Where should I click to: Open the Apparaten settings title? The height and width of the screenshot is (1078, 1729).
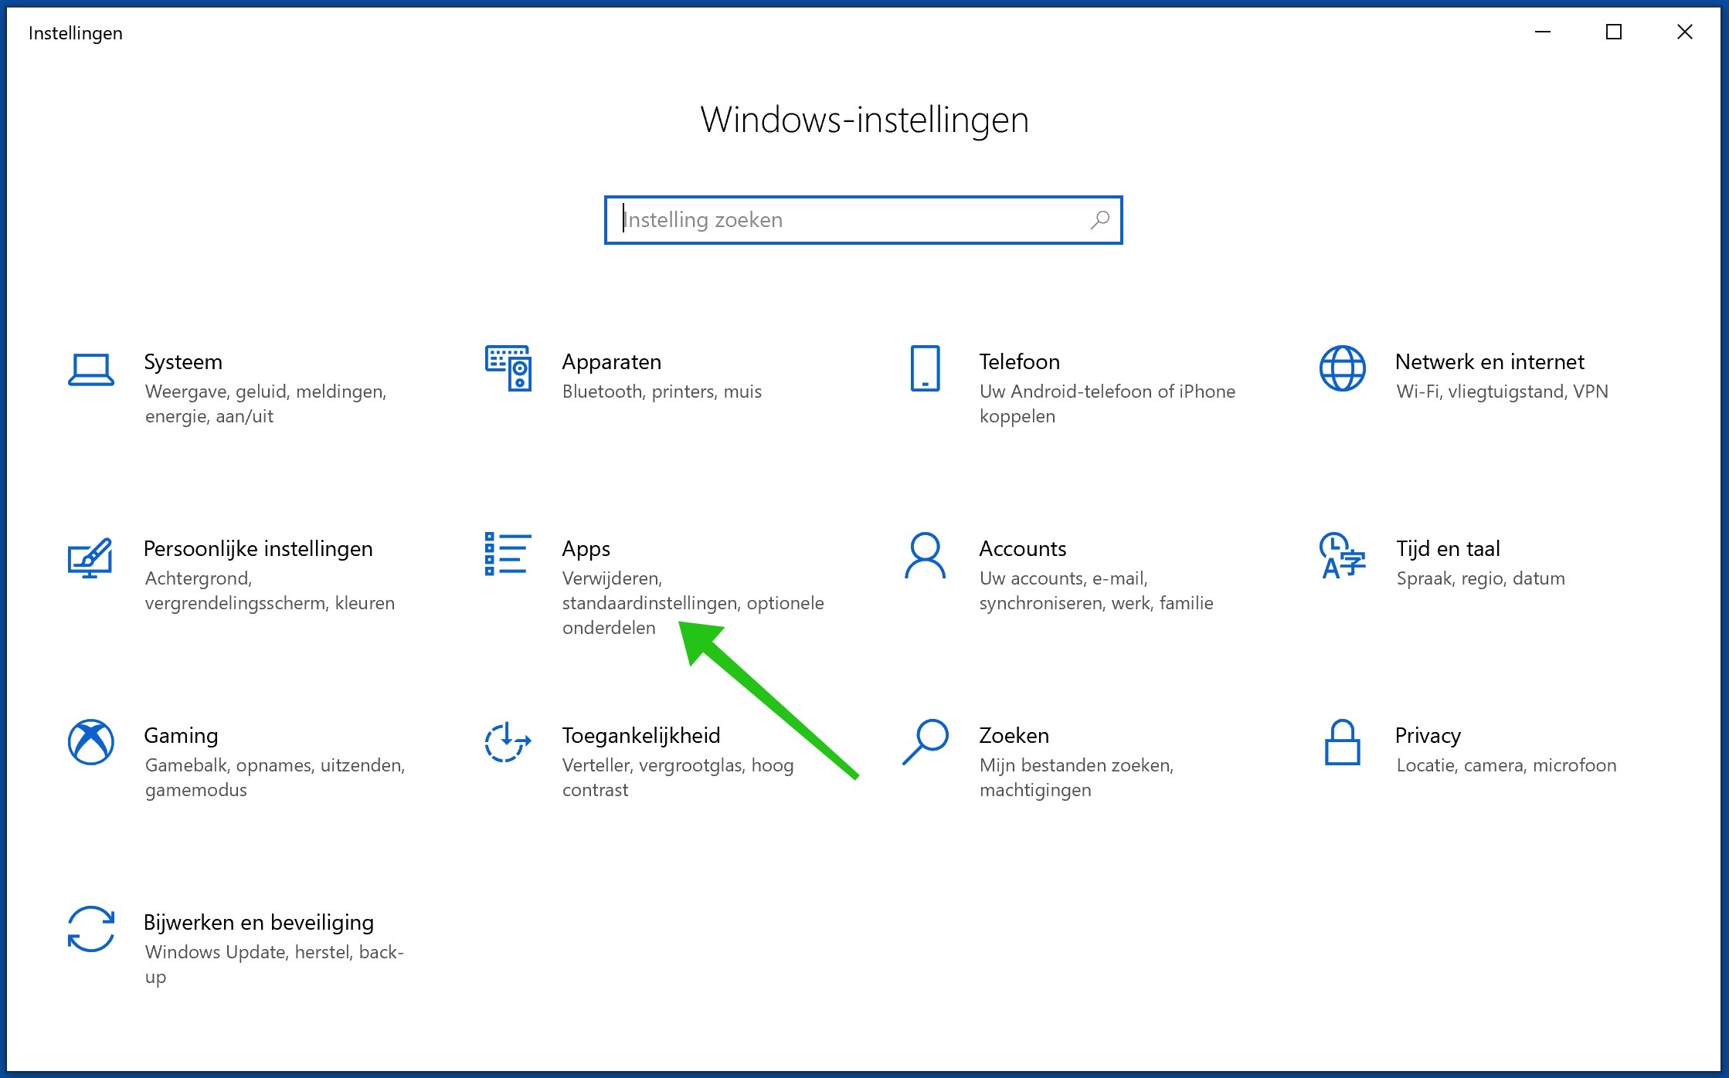[612, 361]
